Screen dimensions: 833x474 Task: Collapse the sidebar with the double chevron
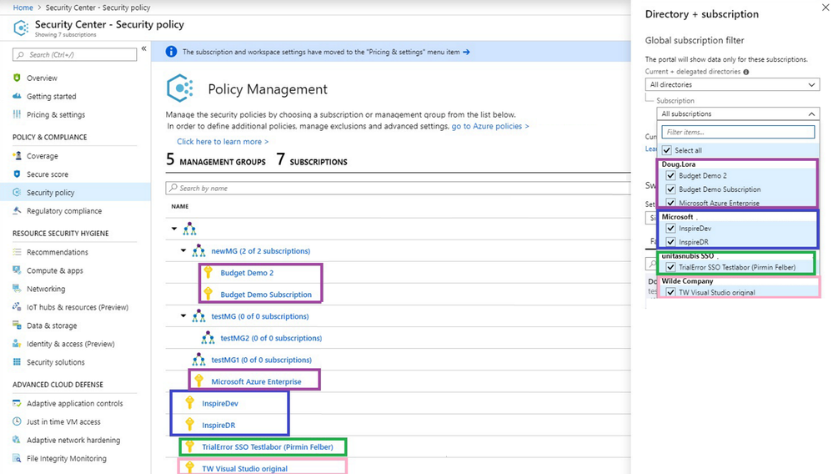(143, 48)
